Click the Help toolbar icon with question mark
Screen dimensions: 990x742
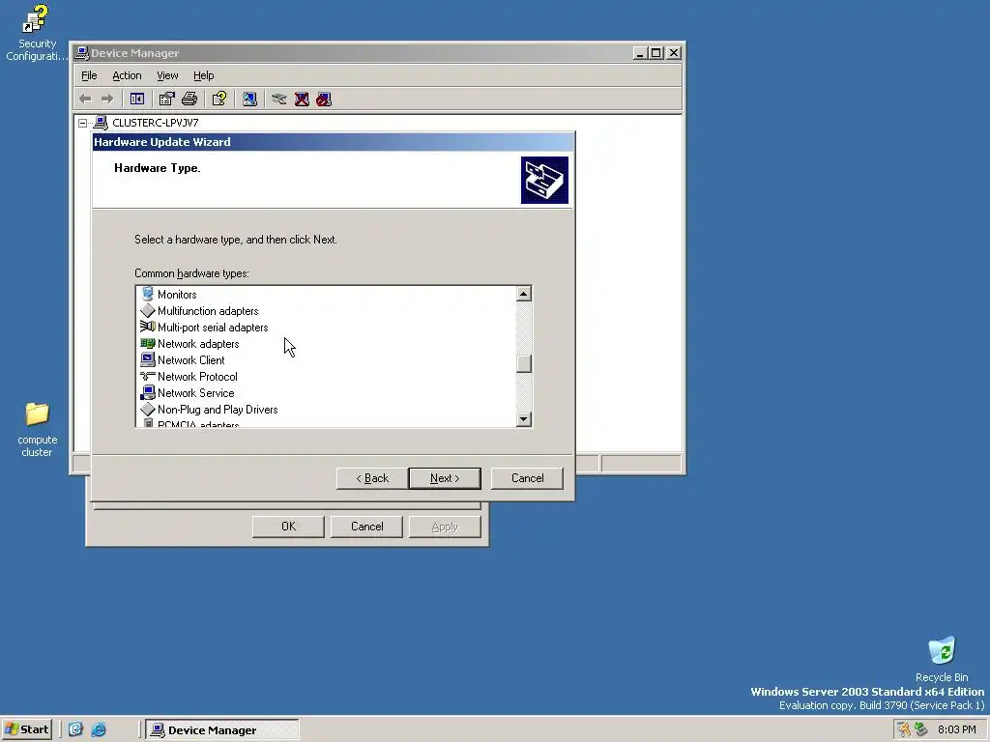point(219,100)
